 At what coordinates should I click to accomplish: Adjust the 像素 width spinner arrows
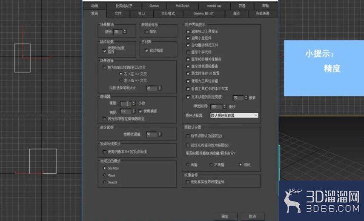tap(246, 98)
